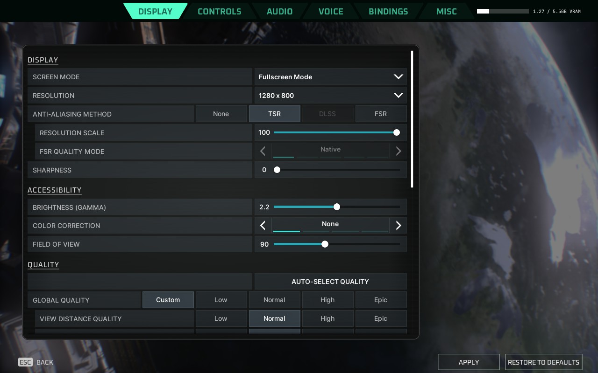The height and width of the screenshot is (373, 598).
Task: Click the settings panel scrollbar
Action: [412, 119]
